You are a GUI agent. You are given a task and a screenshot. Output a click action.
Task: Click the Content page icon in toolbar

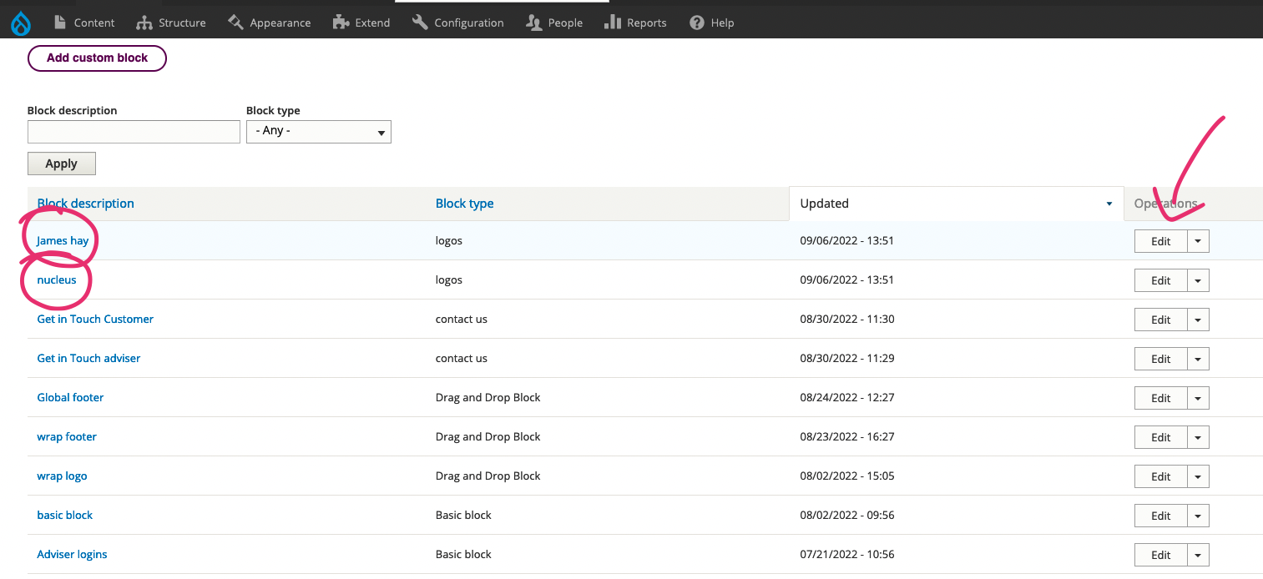pyautogui.click(x=60, y=23)
